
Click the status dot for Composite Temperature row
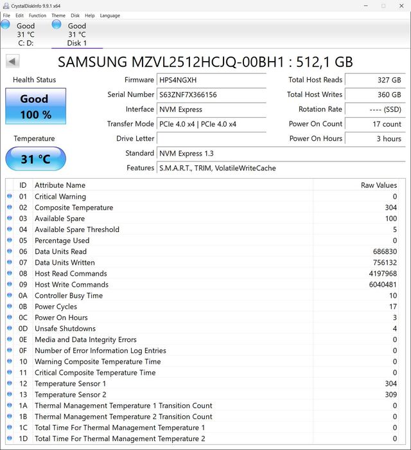click(x=10, y=207)
